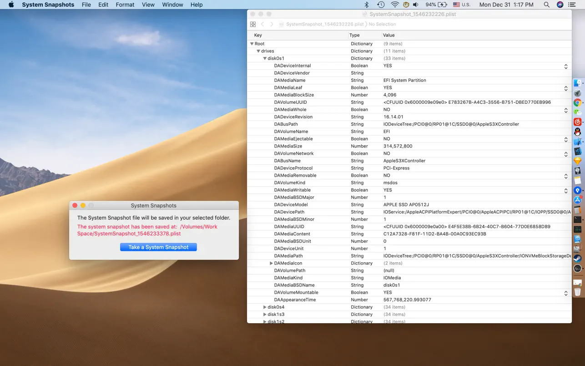Open NetEase Cloud Music from the Dock
The image size is (585, 366).
point(578,122)
